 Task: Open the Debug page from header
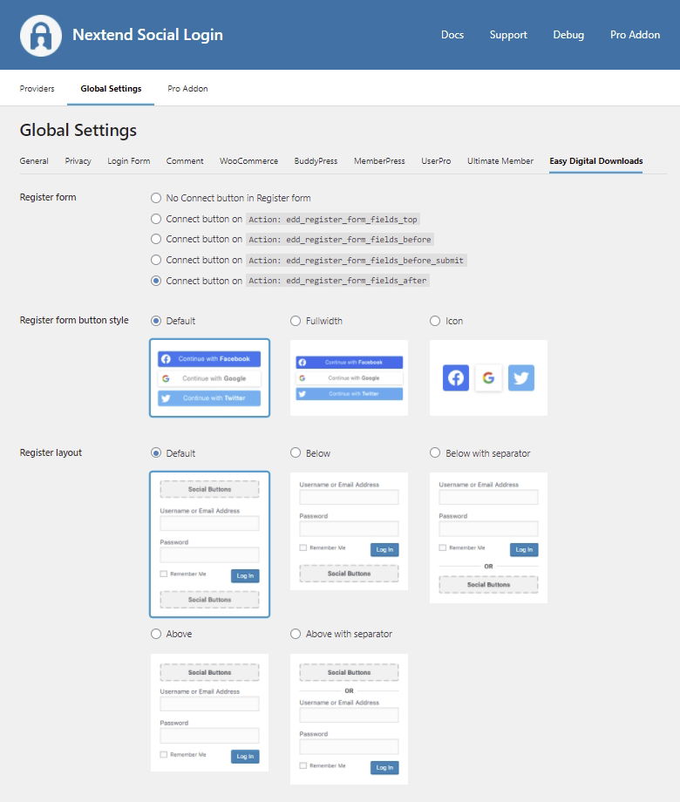click(x=568, y=35)
